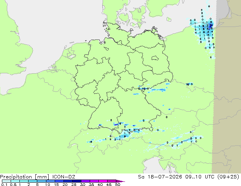The width and height of the screenshot is (241, 186).
Task: Select the 40–45 mm magenta legend swatch
Action: (x=103, y=181)
